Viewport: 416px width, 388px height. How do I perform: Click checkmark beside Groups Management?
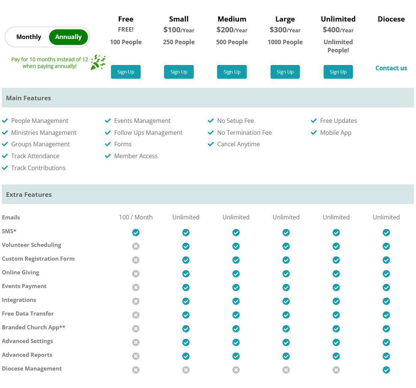(x=5, y=144)
